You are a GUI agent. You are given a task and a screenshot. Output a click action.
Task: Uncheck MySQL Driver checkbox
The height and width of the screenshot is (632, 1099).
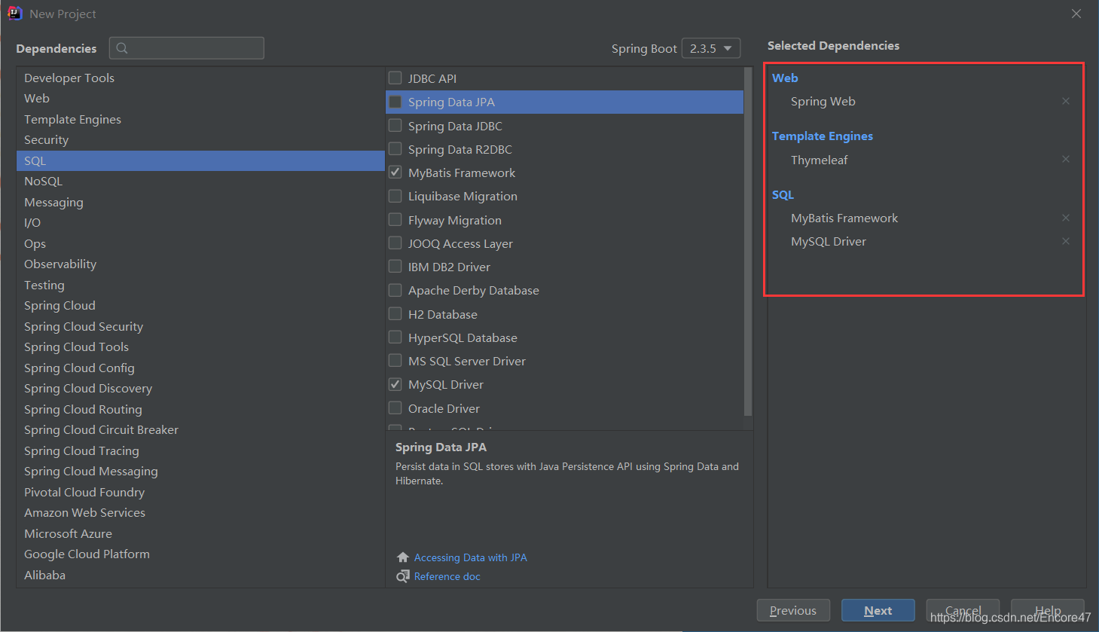[395, 384]
